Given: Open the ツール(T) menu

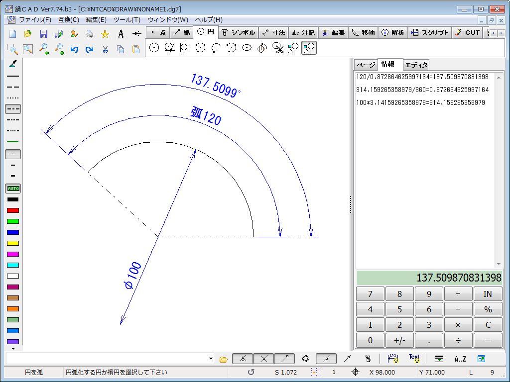Looking at the screenshot, I should (x=127, y=20).
